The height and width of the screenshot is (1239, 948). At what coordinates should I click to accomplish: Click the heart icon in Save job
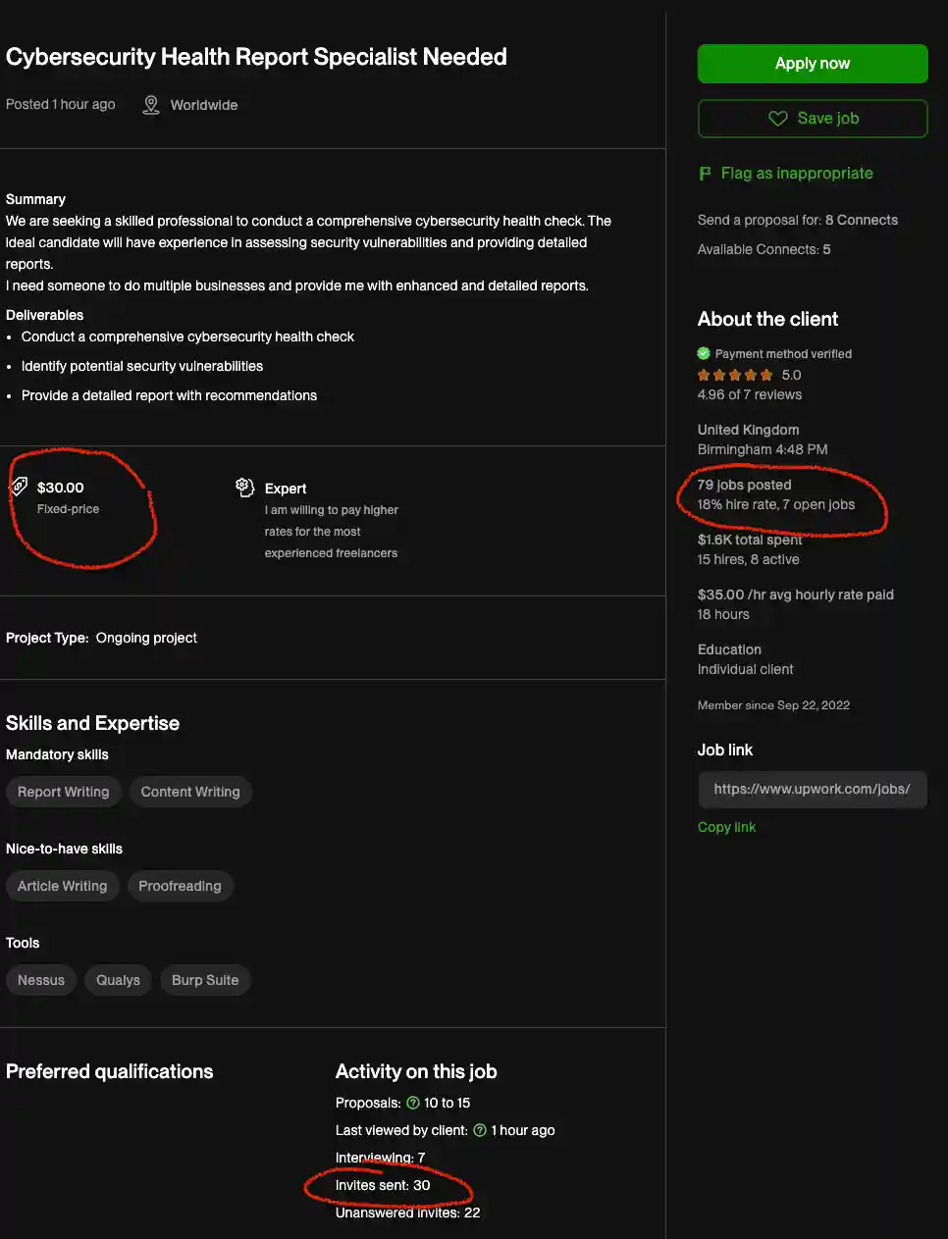(778, 119)
